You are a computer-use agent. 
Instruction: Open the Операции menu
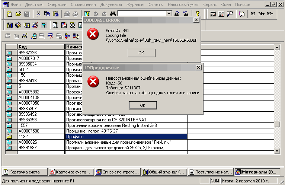coord(57,4)
